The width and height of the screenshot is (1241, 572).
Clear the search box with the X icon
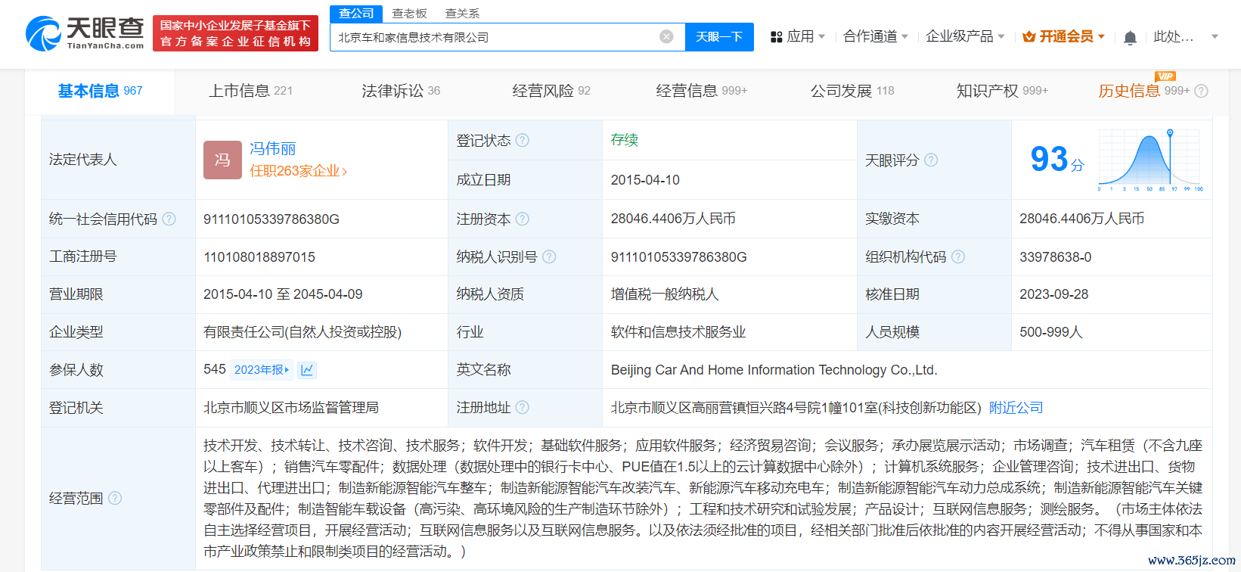coord(666,36)
